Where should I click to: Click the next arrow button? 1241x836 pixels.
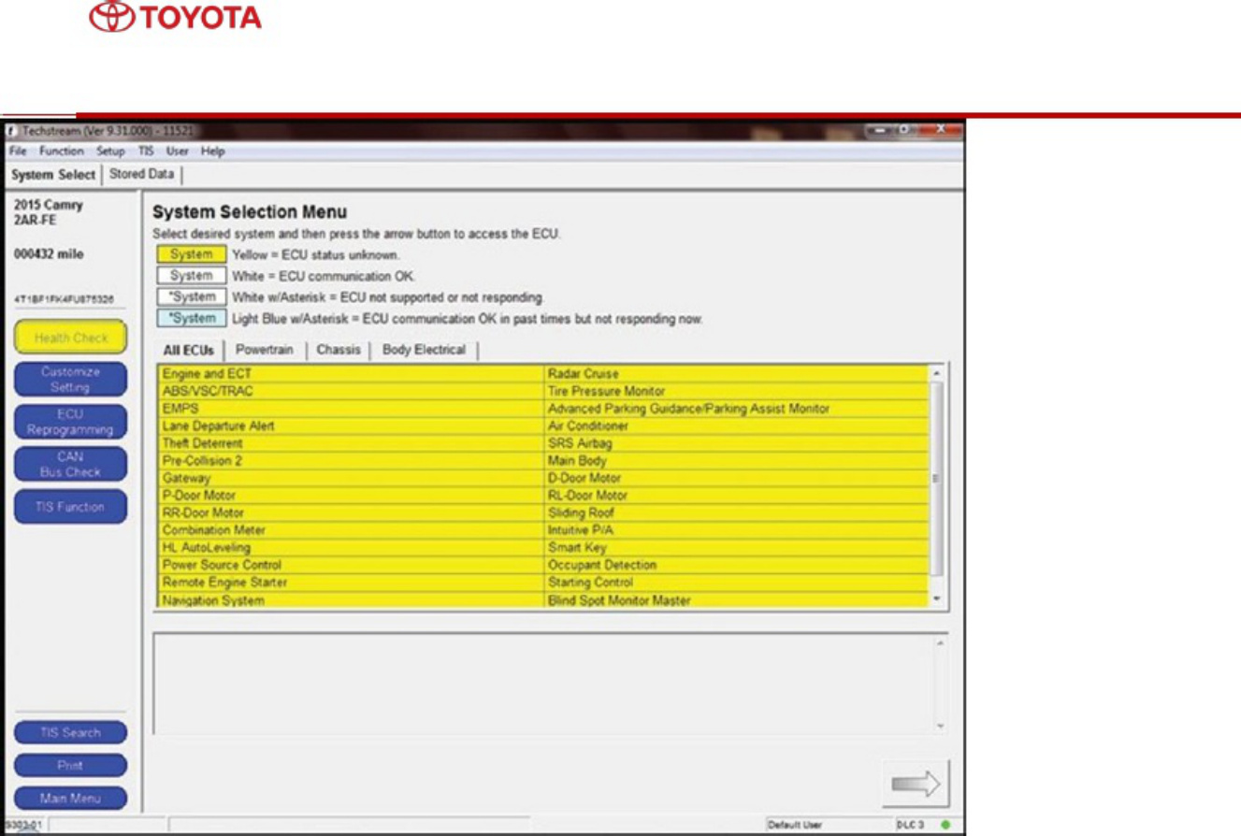pyautogui.click(x=916, y=784)
